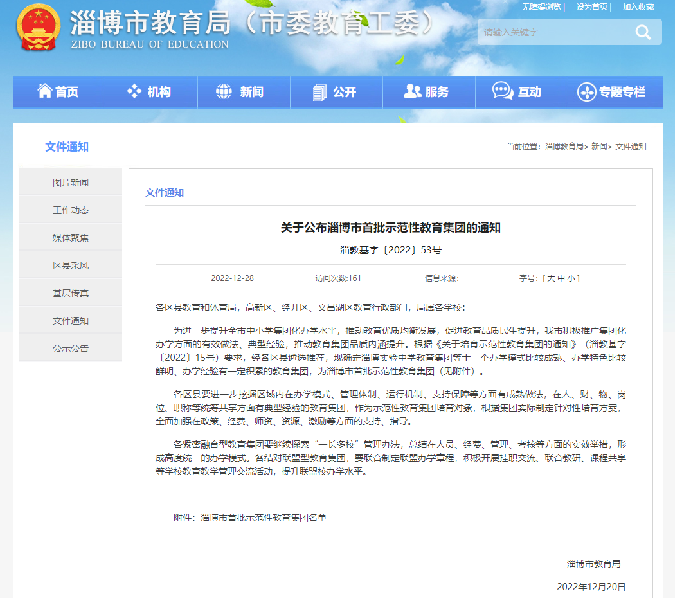Switch to 工作动态 in the sidebar
Viewport: 675px width, 598px height.
[70, 209]
